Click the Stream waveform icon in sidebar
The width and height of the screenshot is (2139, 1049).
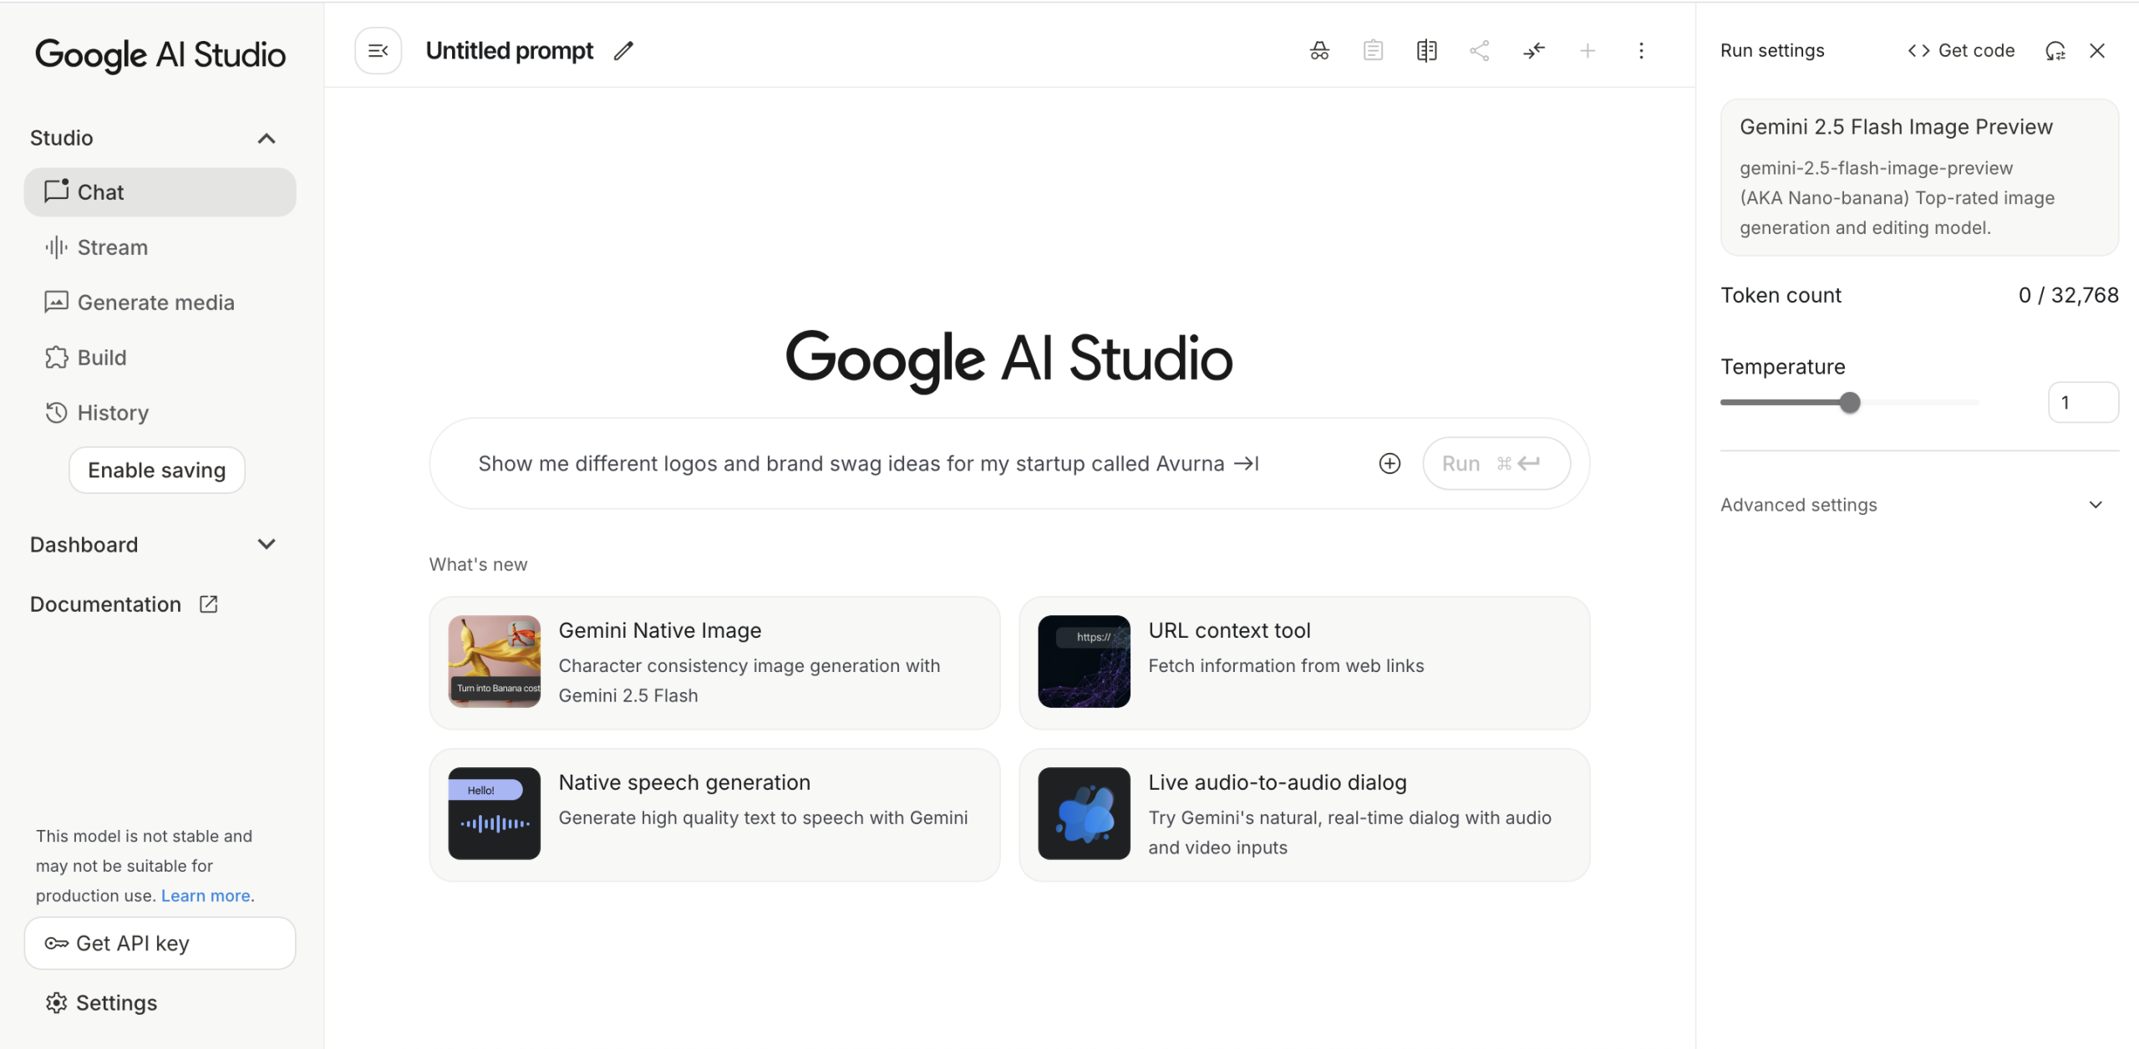pyautogui.click(x=56, y=247)
